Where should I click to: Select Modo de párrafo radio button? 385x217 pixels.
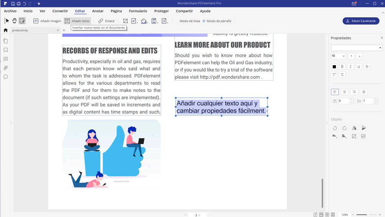[x=204, y=21]
